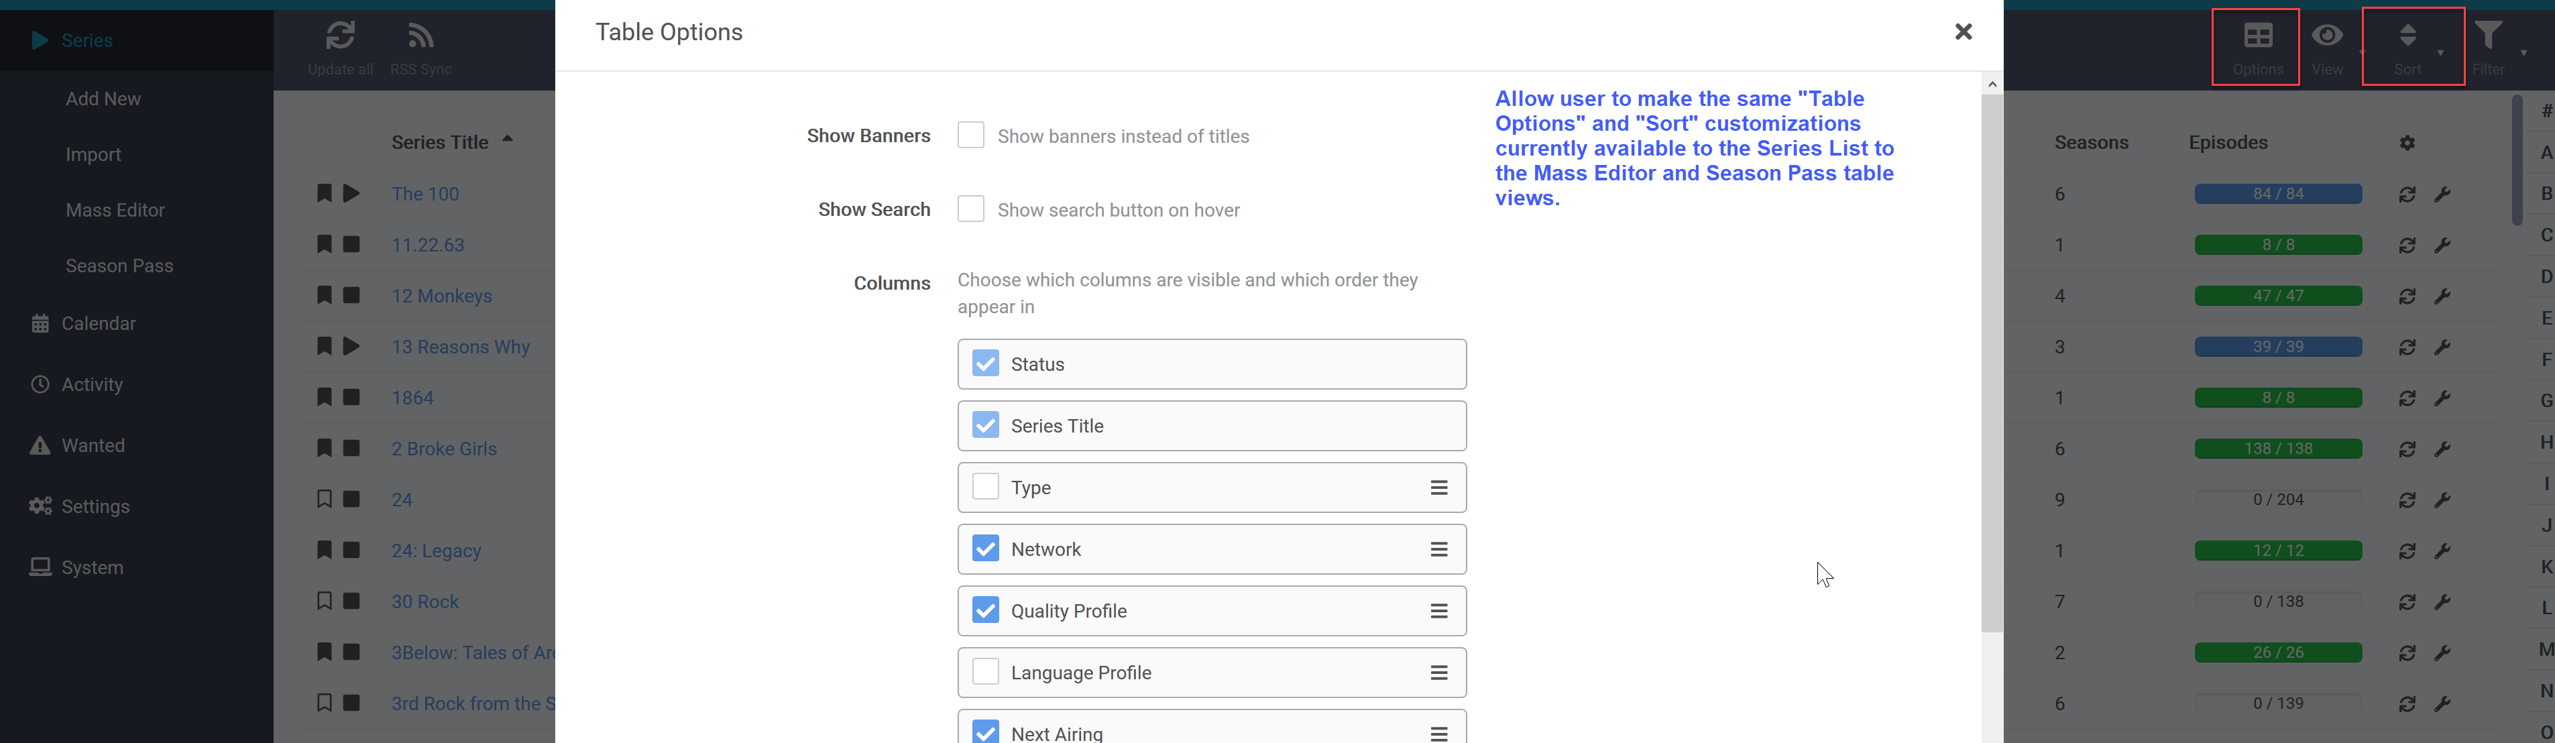The height and width of the screenshot is (743, 2555).
Task: Click the RSS Sync icon
Action: (420, 37)
